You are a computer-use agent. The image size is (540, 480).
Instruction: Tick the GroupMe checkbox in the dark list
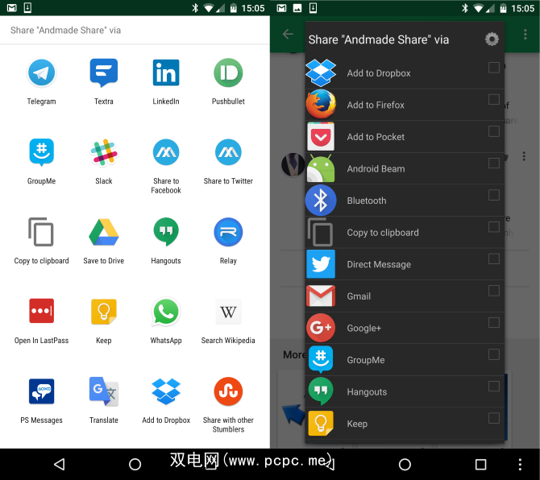(494, 354)
